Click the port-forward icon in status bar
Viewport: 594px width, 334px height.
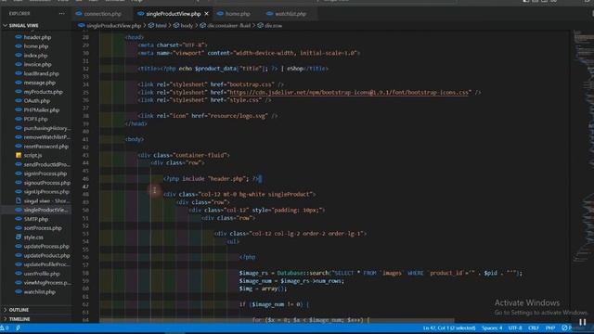(18, 328)
